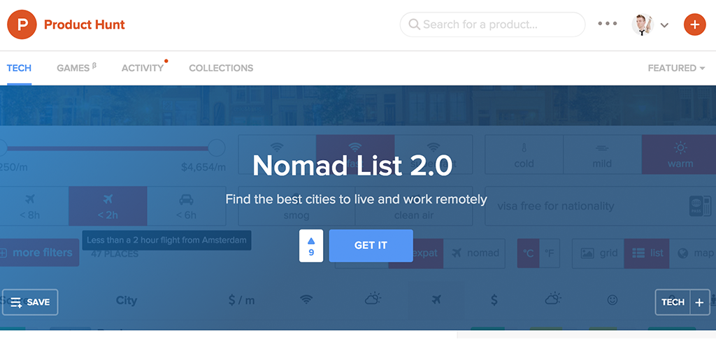
Task: Open the three-dots more menu
Action: (608, 24)
